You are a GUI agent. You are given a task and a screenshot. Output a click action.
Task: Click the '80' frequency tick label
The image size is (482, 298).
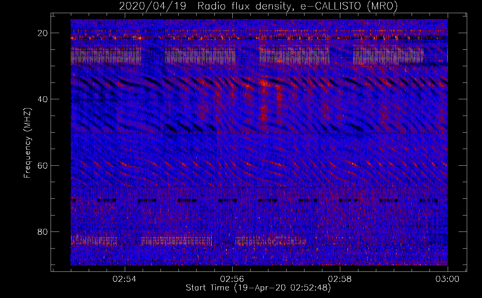point(43,232)
